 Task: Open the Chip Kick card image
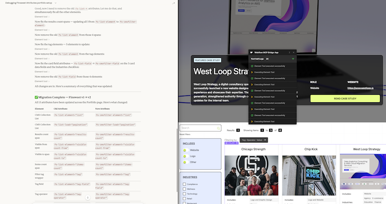click(309, 176)
